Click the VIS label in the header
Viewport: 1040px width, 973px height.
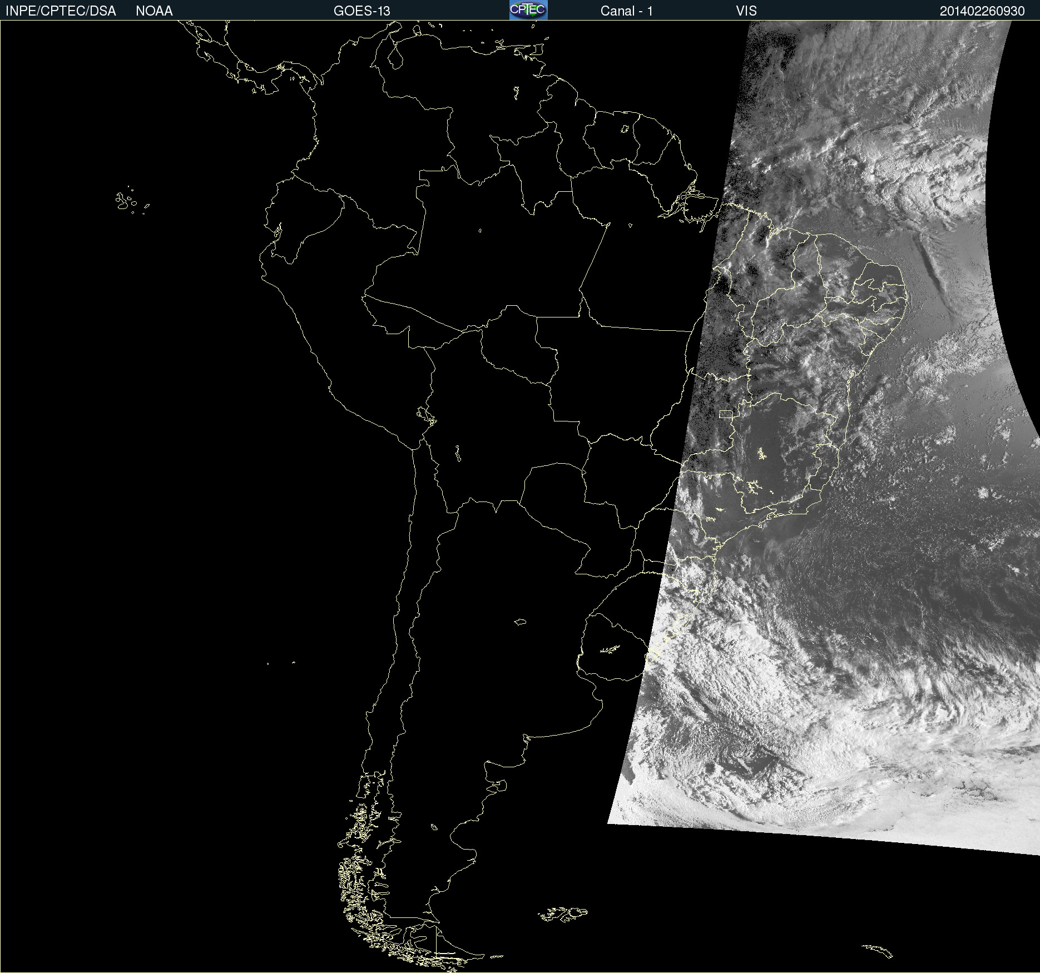pyautogui.click(x=746, y=11)
